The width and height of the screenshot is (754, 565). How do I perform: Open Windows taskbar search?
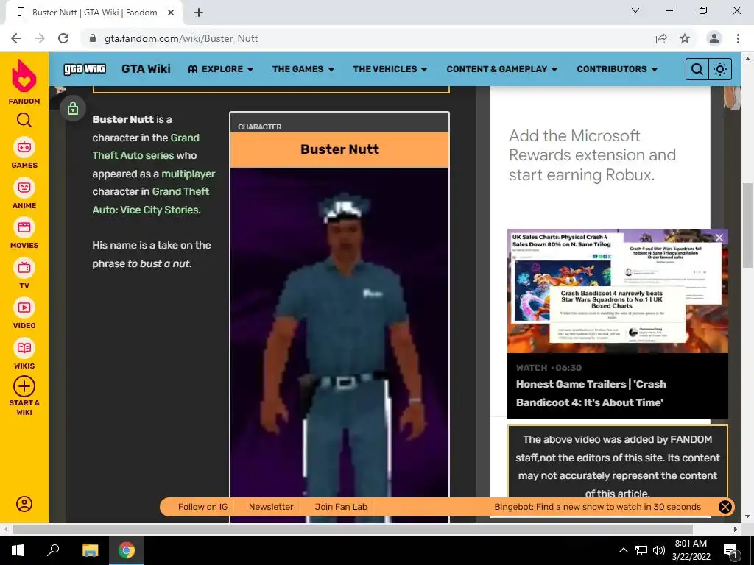(53, 550)
